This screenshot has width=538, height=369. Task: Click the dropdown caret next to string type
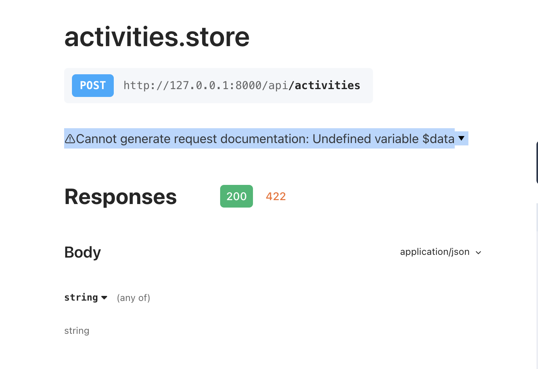pyautogui.click(x=104, y=297)
